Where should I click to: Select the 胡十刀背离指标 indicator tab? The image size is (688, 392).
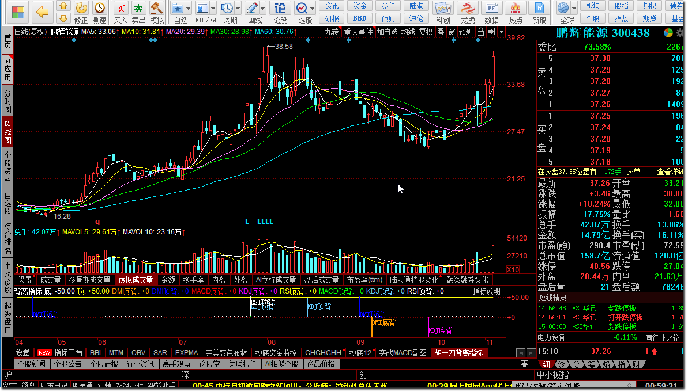(458, 353)
